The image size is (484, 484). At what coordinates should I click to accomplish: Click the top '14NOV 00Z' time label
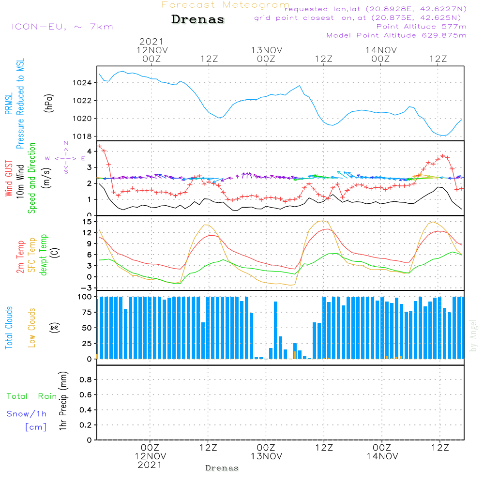coord(381,54)
